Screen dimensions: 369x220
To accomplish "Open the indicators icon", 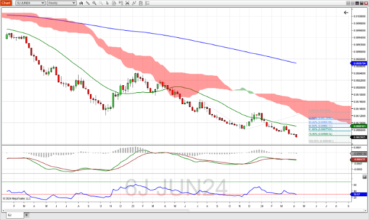I will 134,3.
